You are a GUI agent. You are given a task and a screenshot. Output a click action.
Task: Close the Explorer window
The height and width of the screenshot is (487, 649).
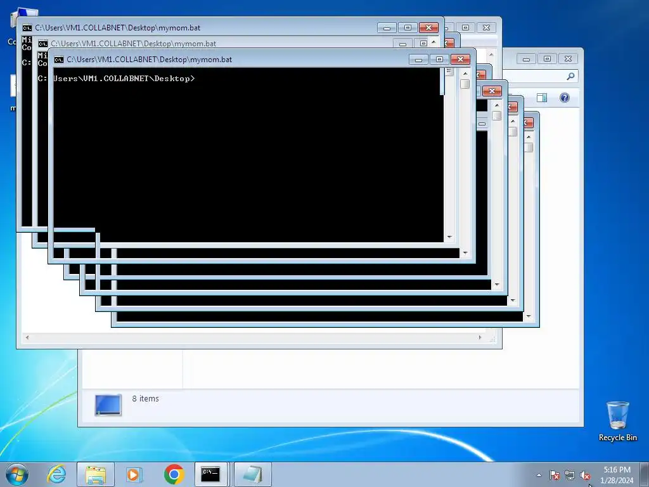click(x=568, y=59)
